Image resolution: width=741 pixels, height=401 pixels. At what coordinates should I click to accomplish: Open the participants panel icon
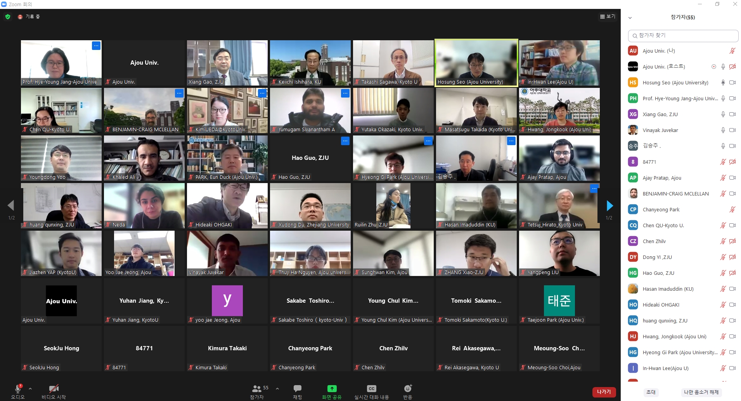click(257, 388)
